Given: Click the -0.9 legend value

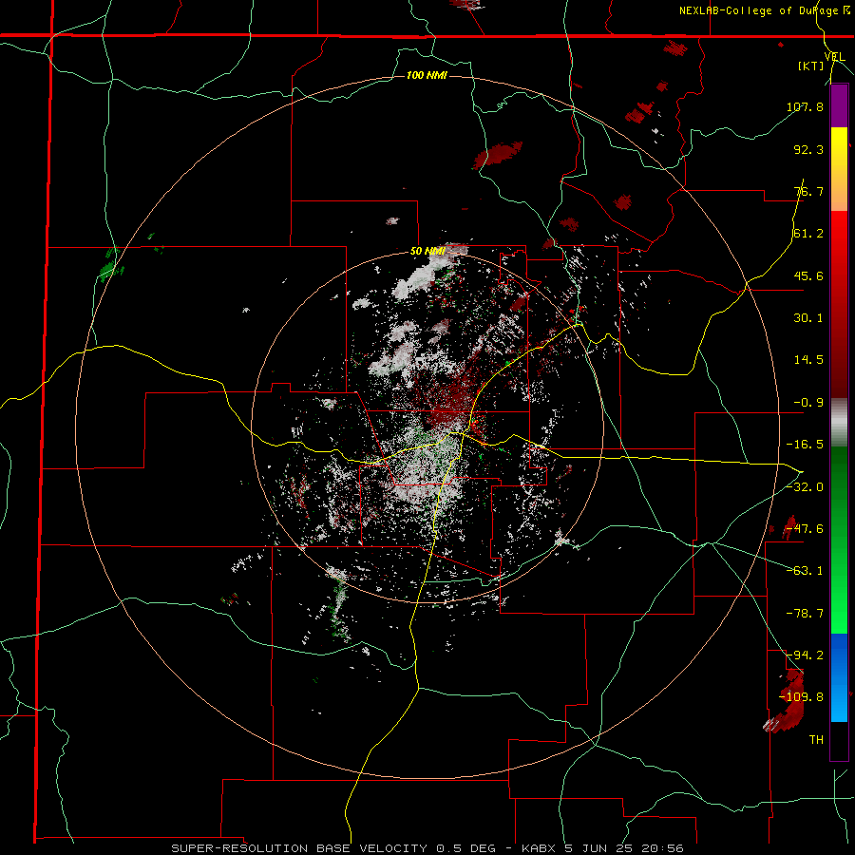Looking at the screenshot, I should (808, 403).
